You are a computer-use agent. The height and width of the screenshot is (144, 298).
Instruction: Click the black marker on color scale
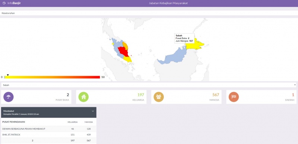click(8, 75)
